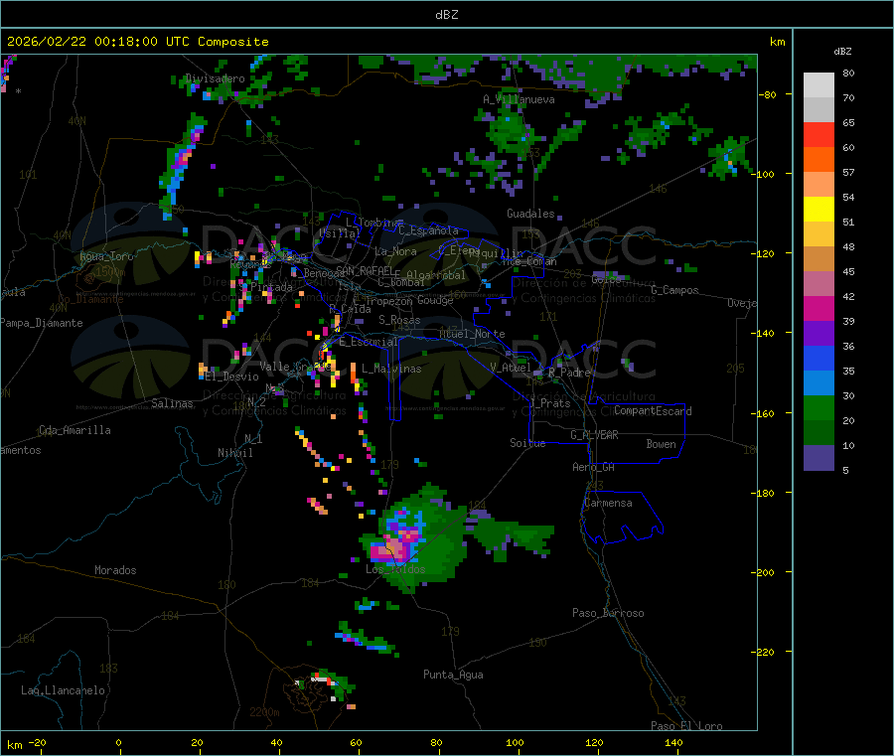Click the Nihuil label
Viewport: 894px width, 756px height.
[235, 453]
